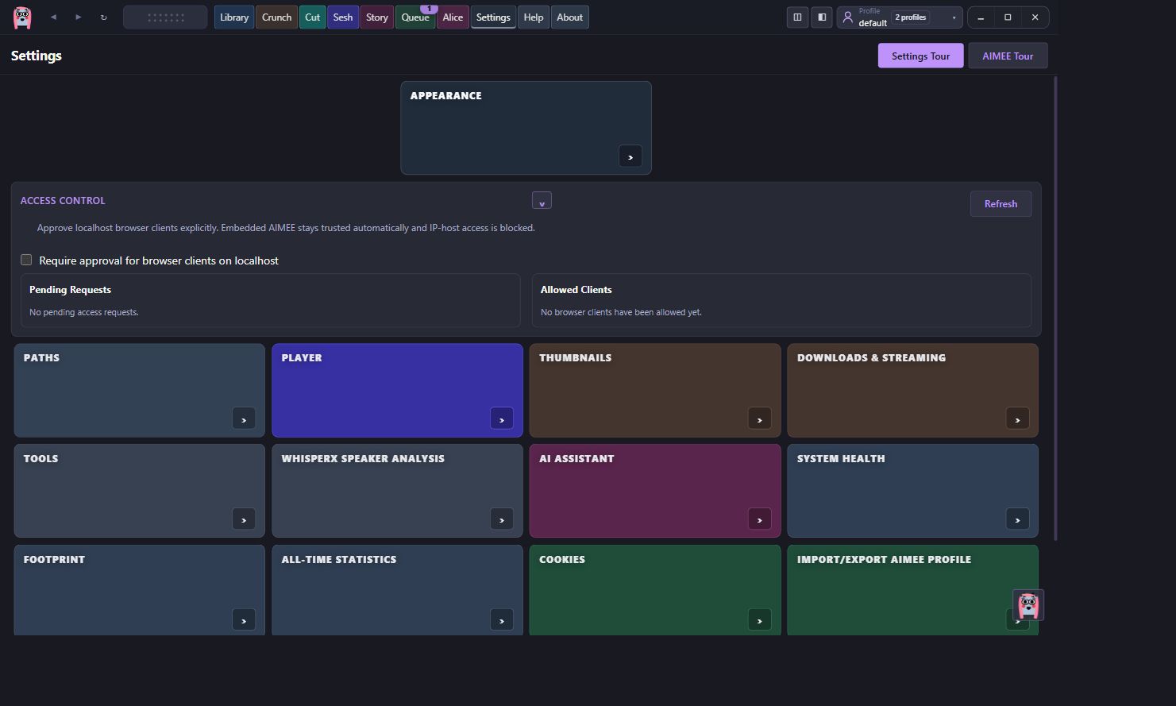The image size is (1176, 706).
Task: Open the Story tab
Action: [377, 17]
